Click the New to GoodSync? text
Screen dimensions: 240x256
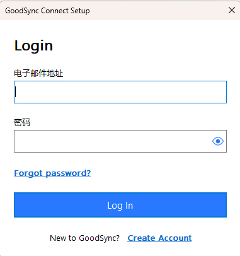tap(84, 238)
